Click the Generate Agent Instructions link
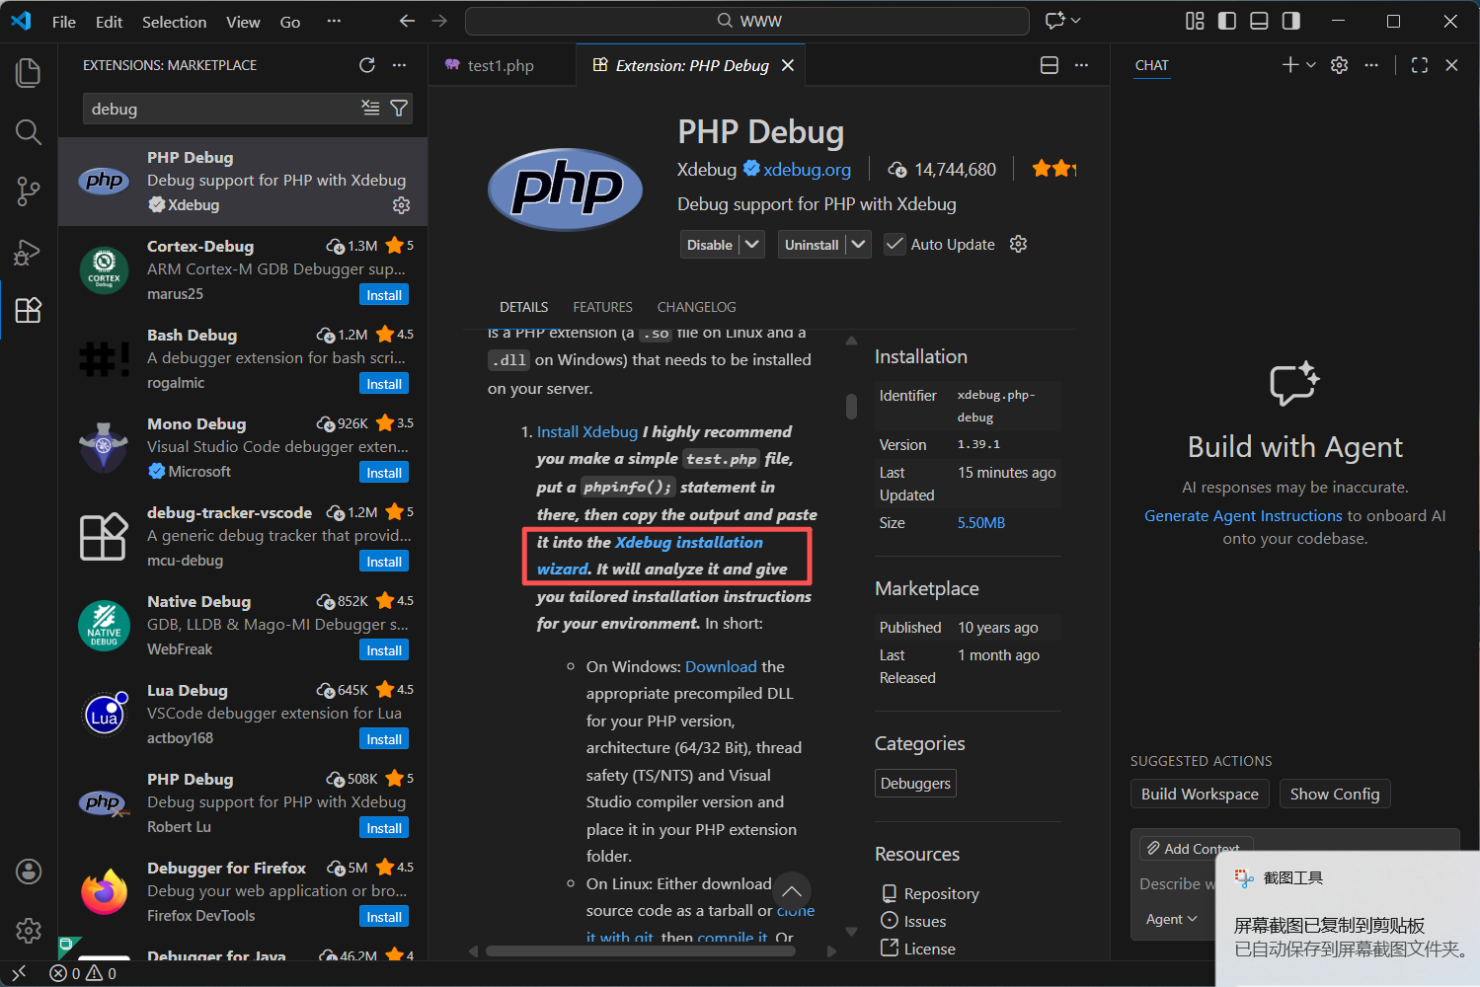This screenshot has width=1480, height=987. 1243,515
